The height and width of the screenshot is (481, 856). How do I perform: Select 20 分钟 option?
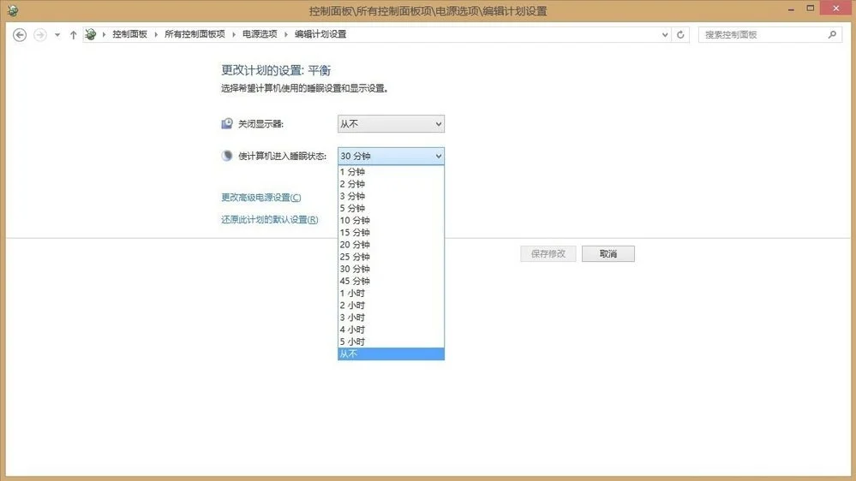point(391,244)
